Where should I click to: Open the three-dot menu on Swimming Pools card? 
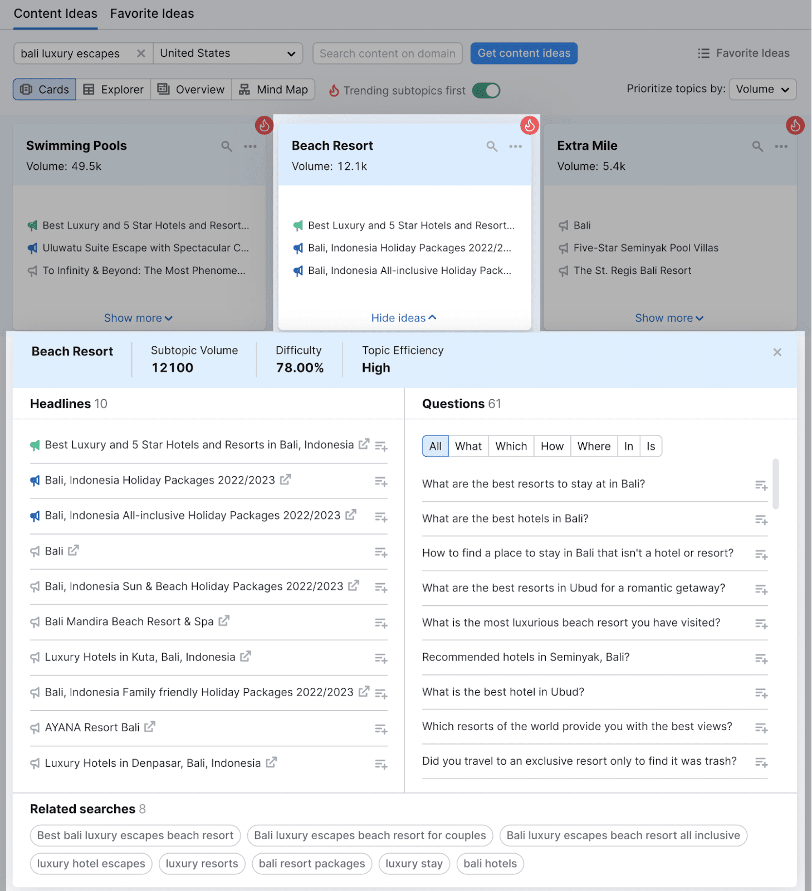point(250,146)
